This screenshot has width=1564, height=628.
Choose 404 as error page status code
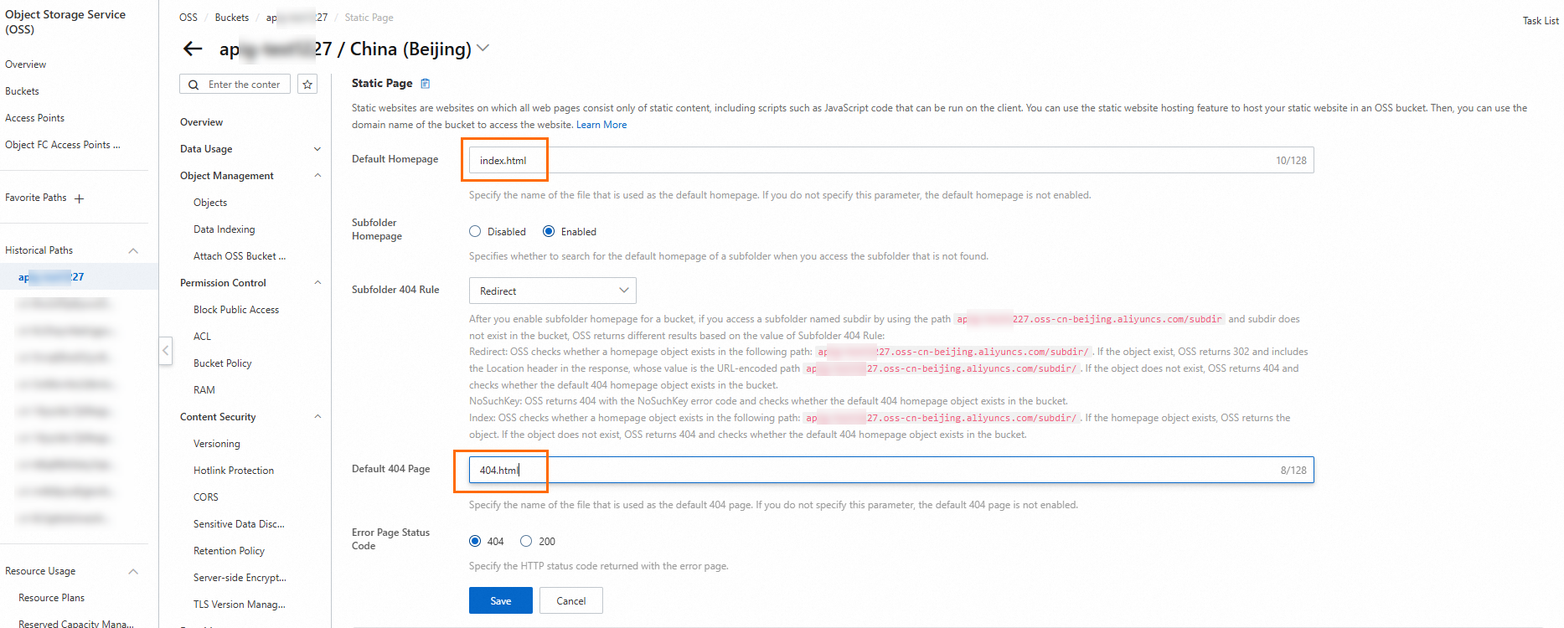(475, 541)
